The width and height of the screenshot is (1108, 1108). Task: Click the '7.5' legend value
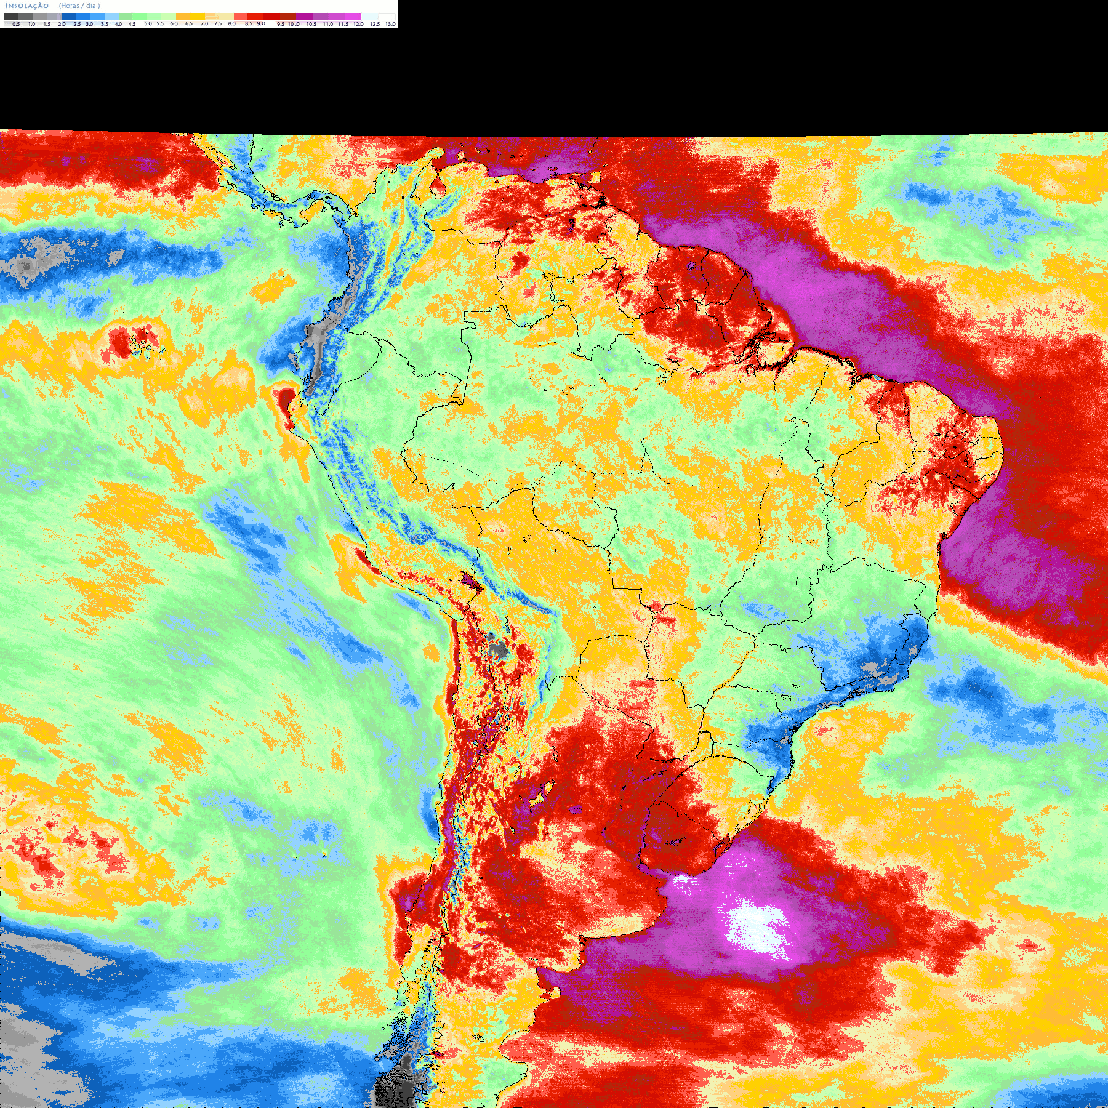click(218, 23)
